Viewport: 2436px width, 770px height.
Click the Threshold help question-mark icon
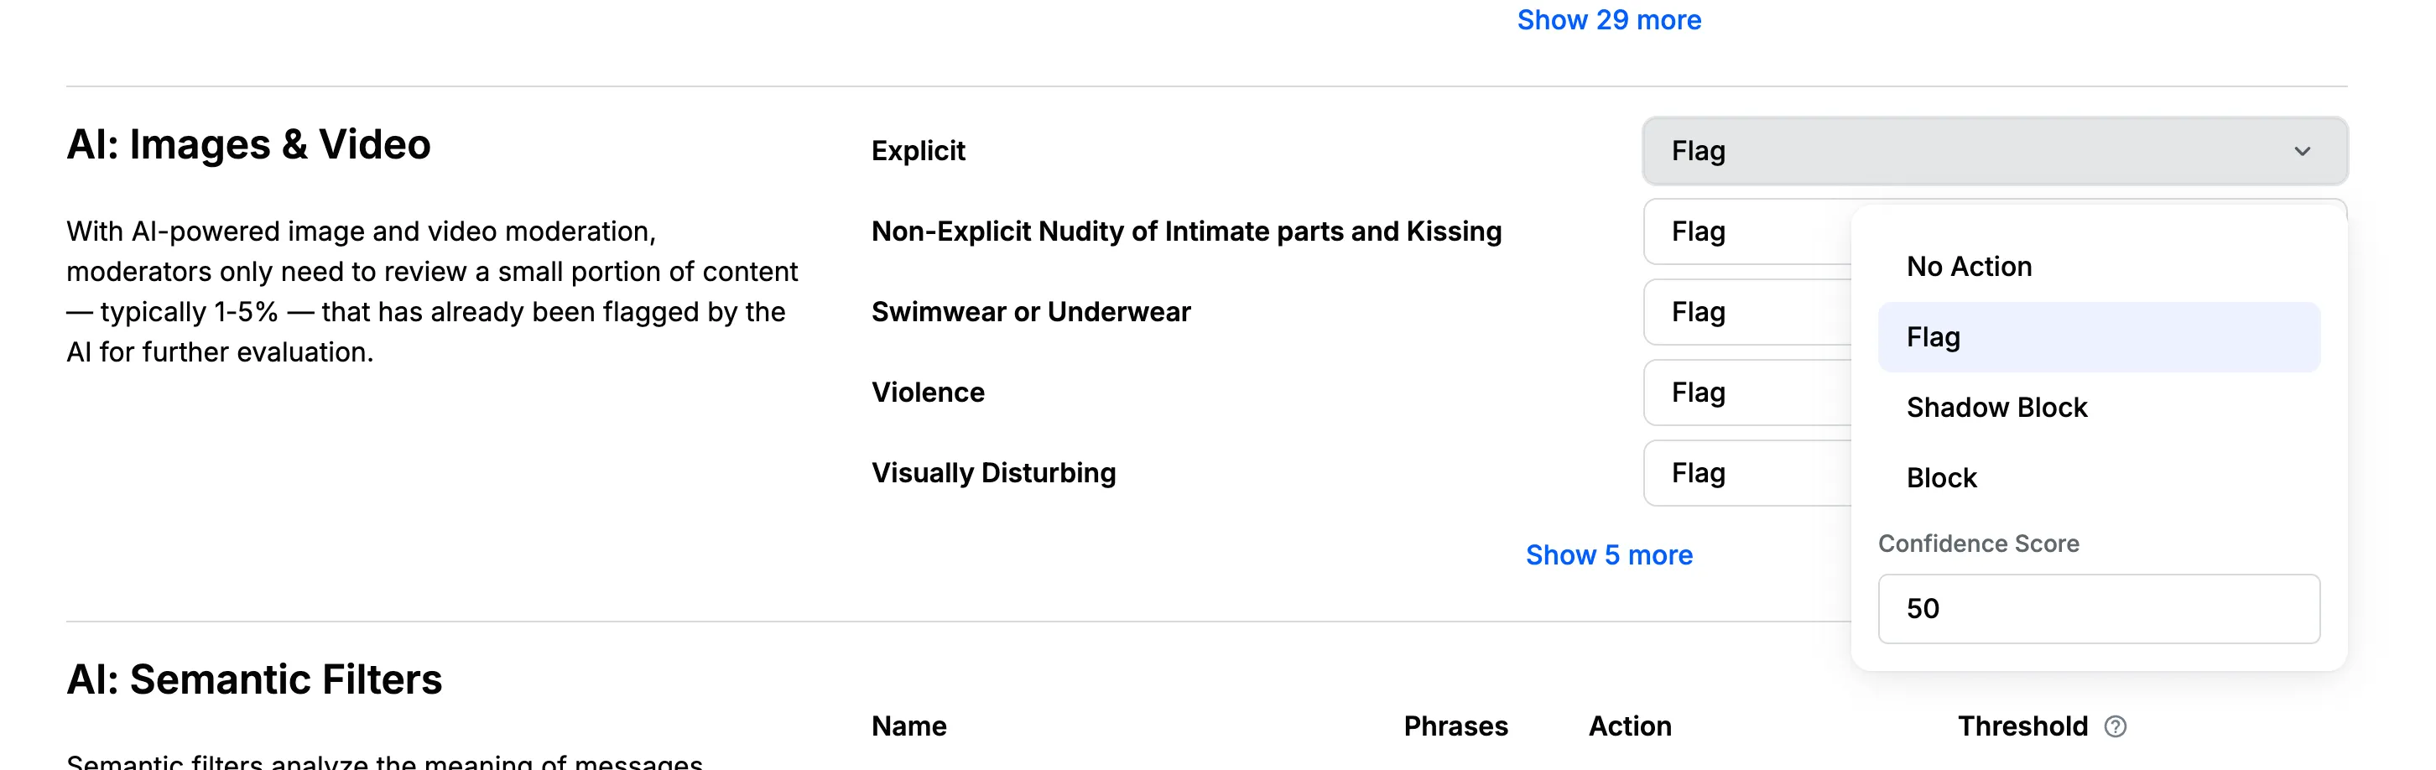2116,726
